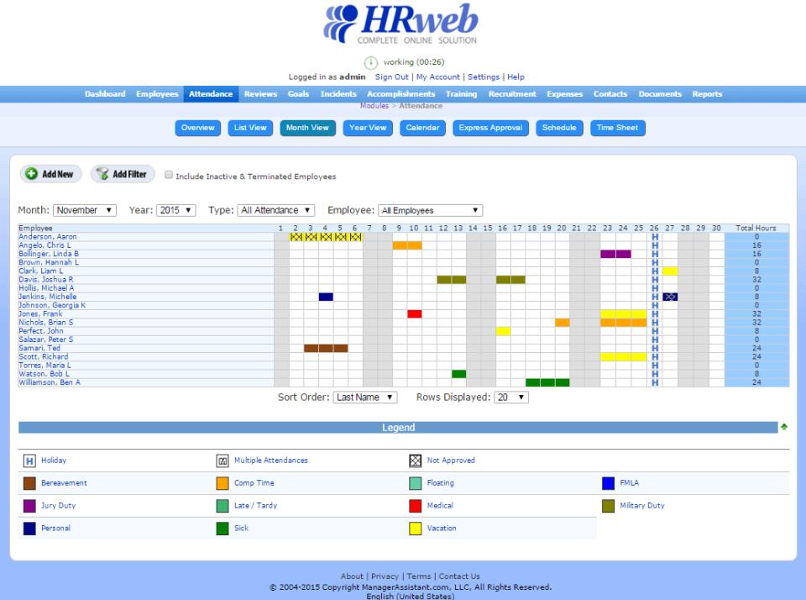Click the Not Approved marker in Jenkins' row
Image resolution: width=806 pixels, height=600 pixels.
(670, 297)
